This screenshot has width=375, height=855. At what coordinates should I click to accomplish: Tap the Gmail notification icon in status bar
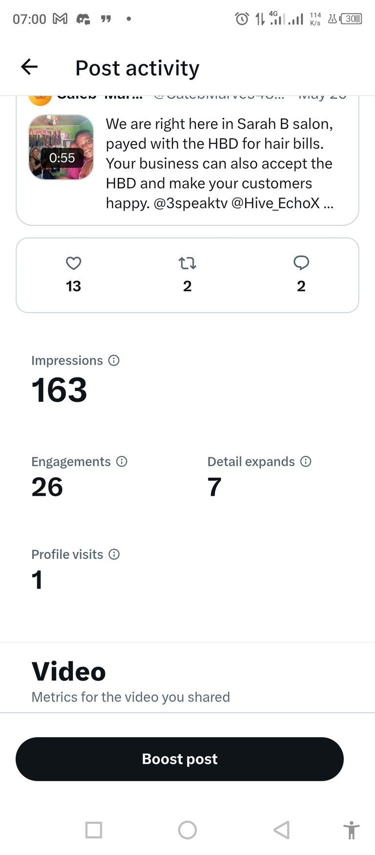[x=60, y=19]
